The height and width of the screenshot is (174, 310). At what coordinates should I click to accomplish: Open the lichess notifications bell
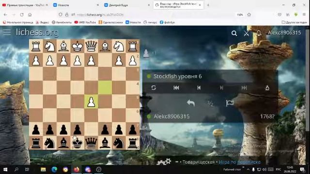pyautogui.click(x=259, y=33)
